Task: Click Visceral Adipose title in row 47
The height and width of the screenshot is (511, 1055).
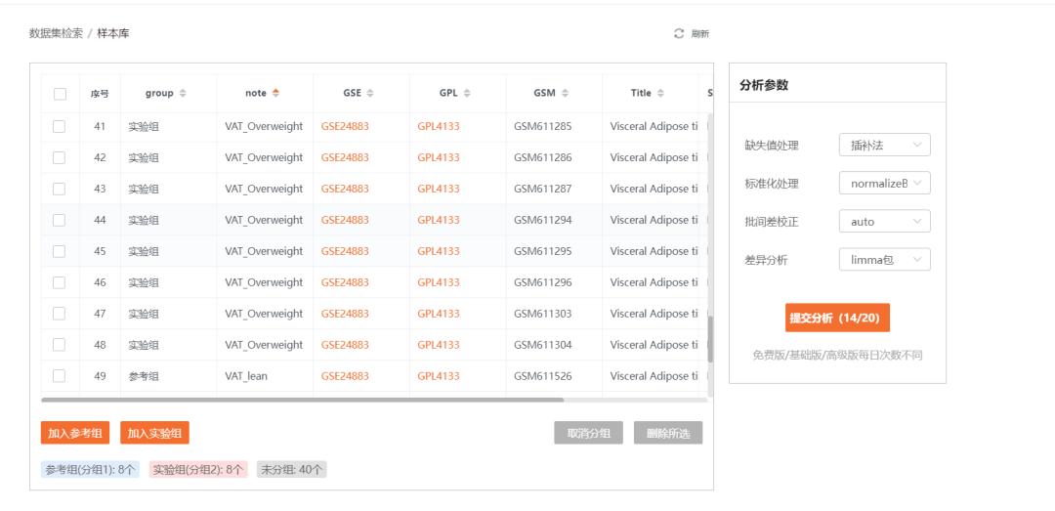Action: coord(654,314)
